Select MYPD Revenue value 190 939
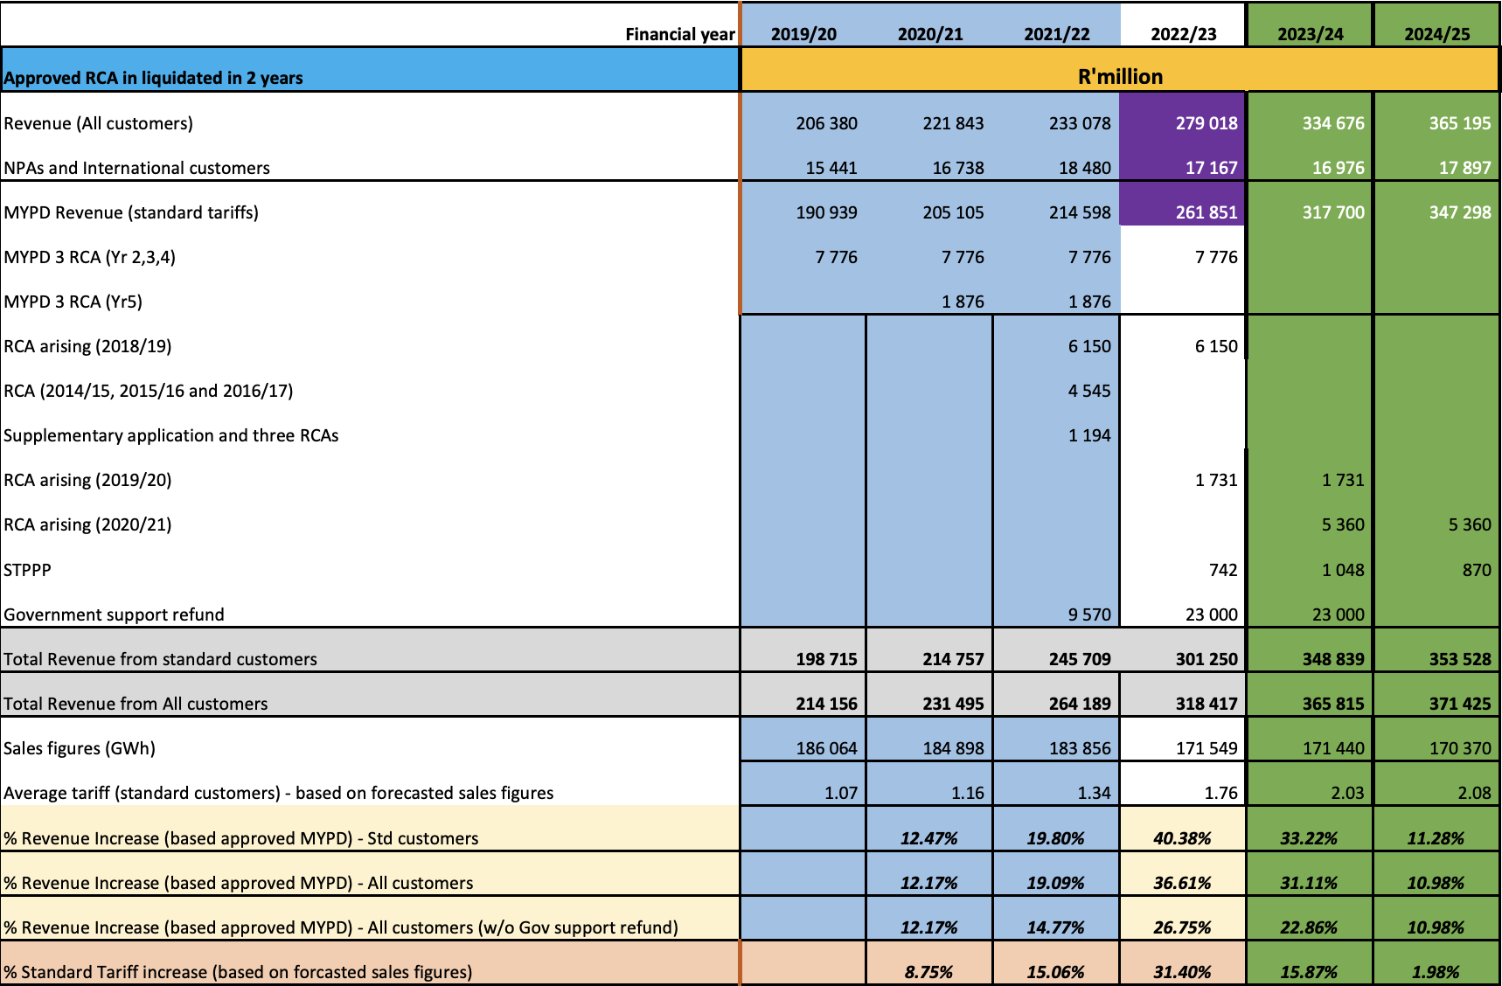Image resolution: width=1502 pixels, height=986 pixels. tap(825, 212)
